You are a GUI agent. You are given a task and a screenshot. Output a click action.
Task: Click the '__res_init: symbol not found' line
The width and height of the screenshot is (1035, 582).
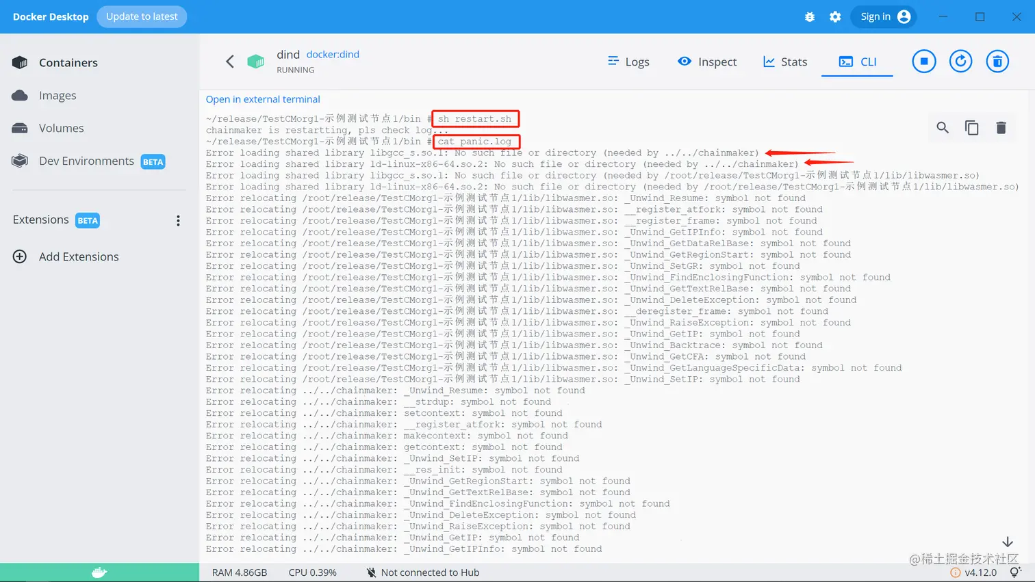coord(384,470)
